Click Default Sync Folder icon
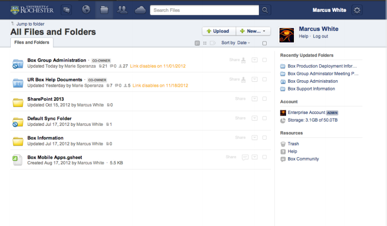This screenshot has width=387, height=226. (18, 122)
